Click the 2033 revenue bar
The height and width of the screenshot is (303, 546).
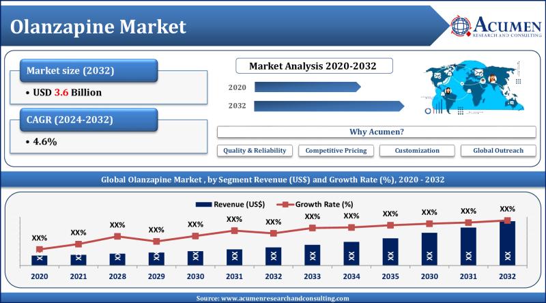coord(313,255)
